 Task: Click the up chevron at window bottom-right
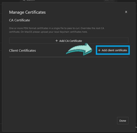click(136, 127)
